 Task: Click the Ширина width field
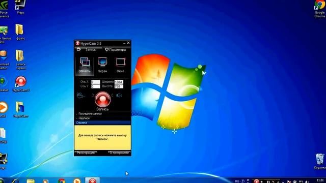[119, 82]
